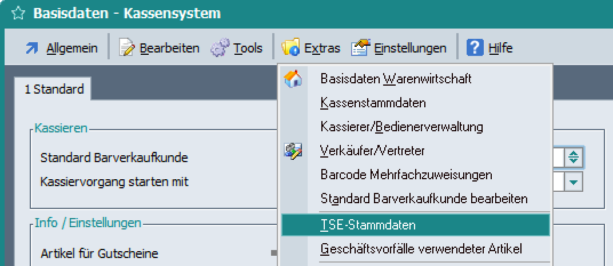Click the folder icon for Extras
Viewport: 613px width, 266px height.
tap(291, 49)
